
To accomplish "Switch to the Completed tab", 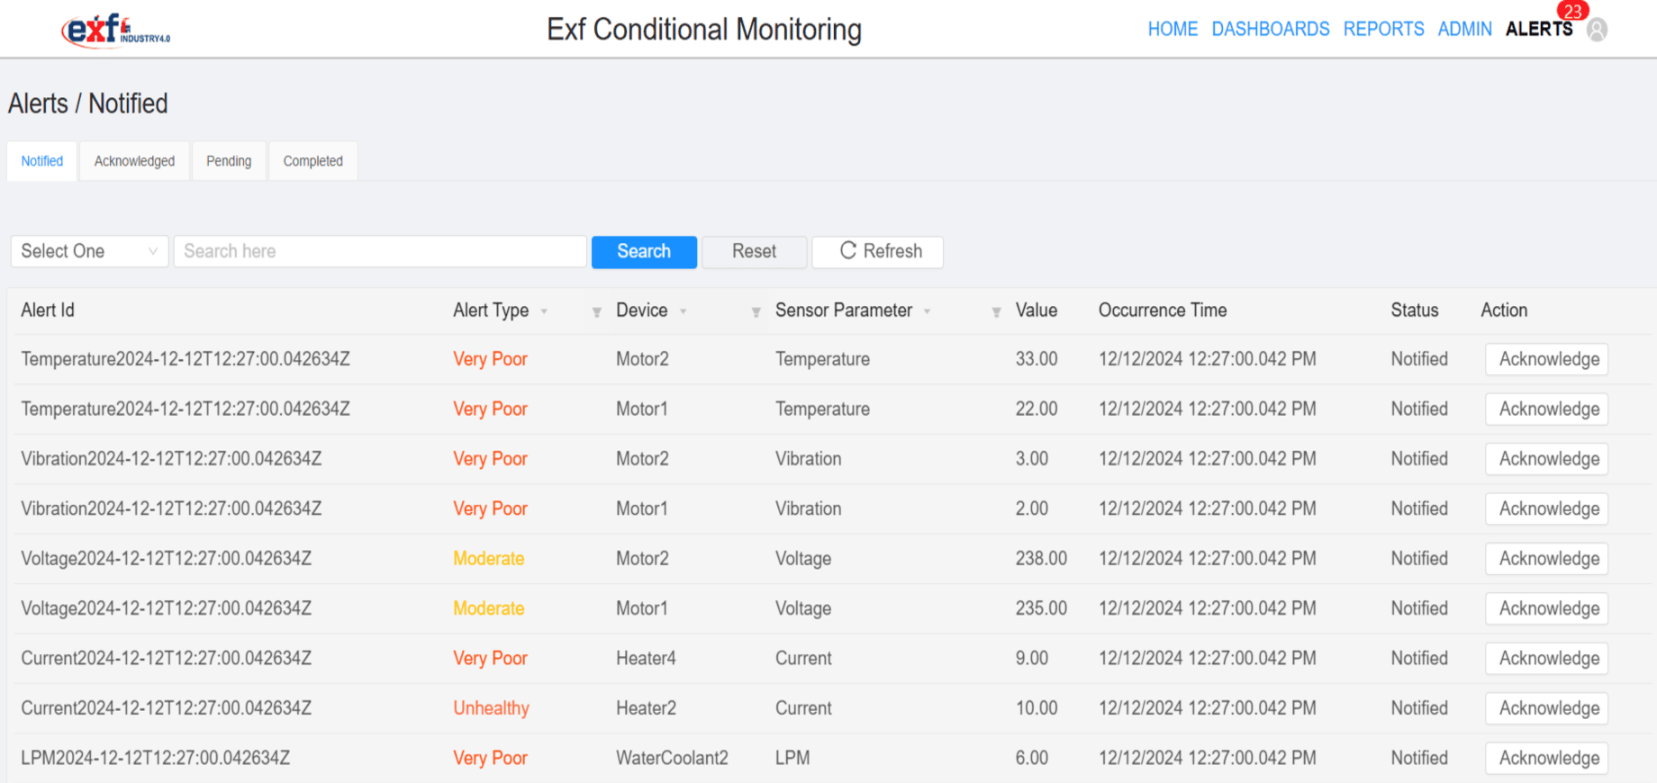I will (x=313, y=161).
